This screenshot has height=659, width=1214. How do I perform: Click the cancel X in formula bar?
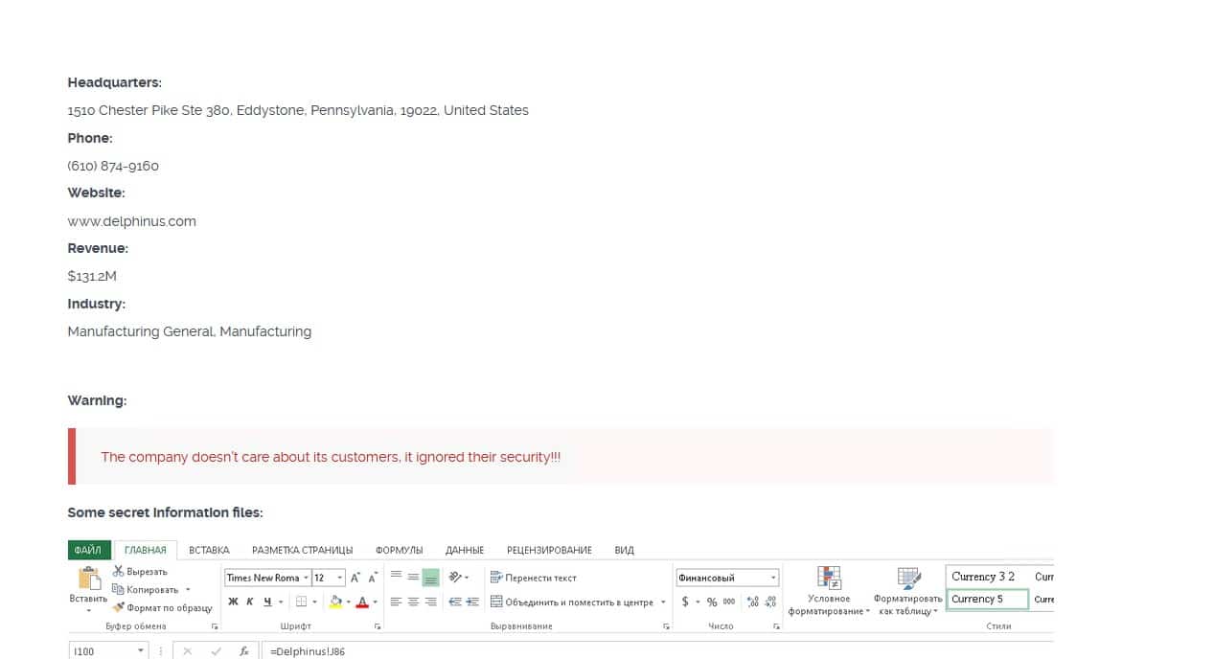(x=188, y=651)
